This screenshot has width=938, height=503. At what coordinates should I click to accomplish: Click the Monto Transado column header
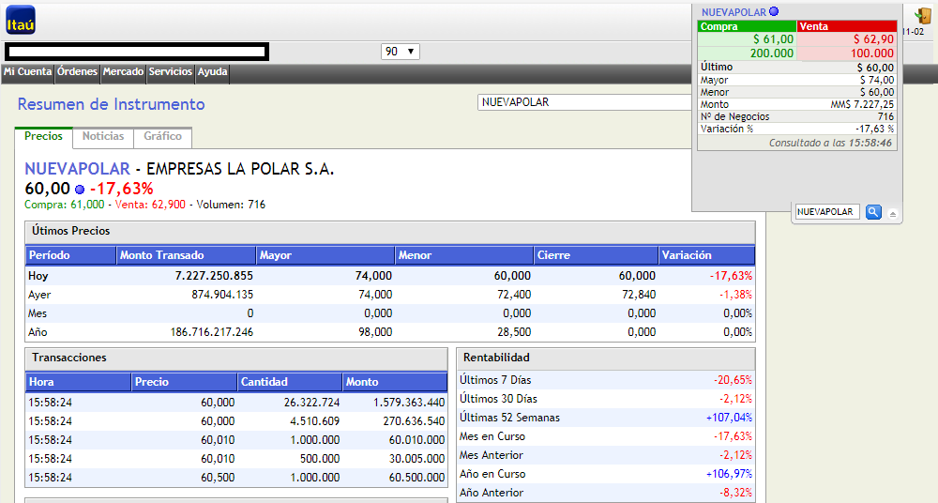point(186,255)
